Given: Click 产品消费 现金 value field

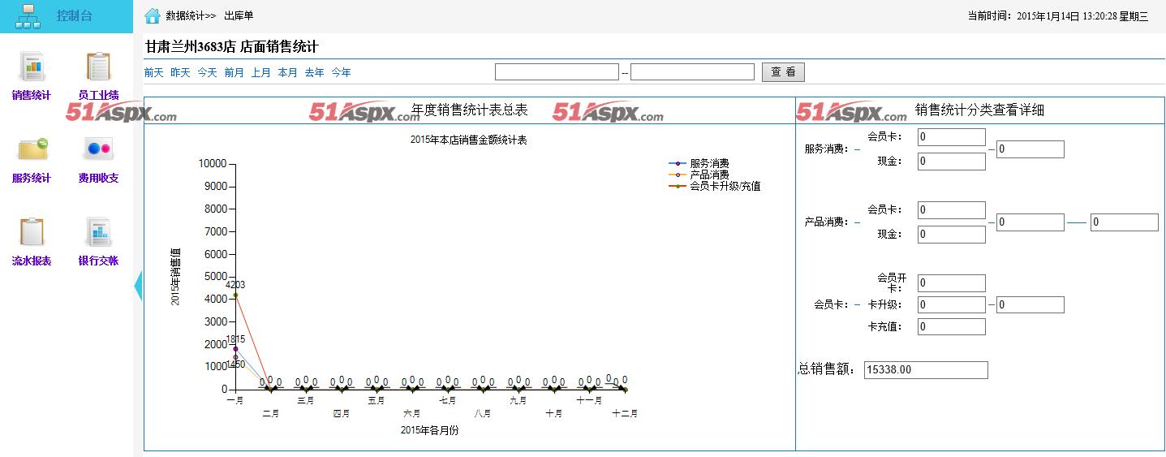Looking at the screenshot, I should click(x=951, y=235).
